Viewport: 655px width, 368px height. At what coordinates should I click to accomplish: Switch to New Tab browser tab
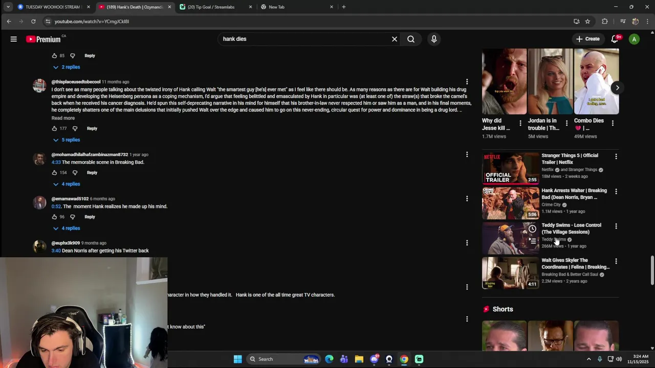point(297,7)
